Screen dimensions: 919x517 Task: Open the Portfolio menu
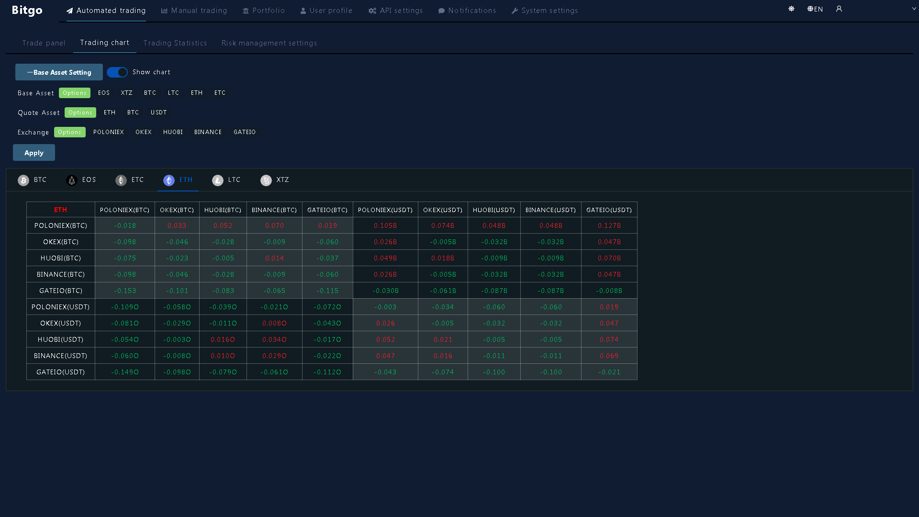[264, 11]
